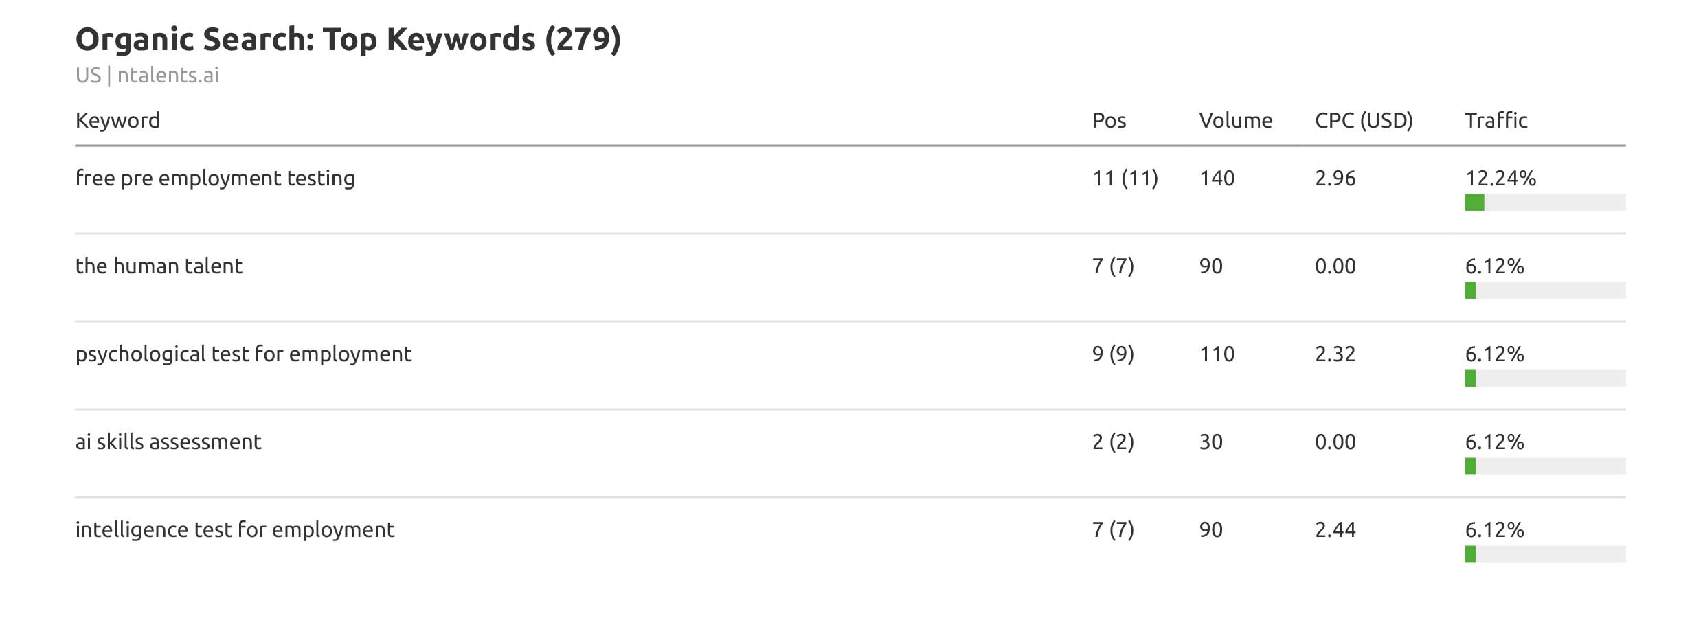
Task: Open the "free pre employment testing" keyword
Action: [215, 179]
